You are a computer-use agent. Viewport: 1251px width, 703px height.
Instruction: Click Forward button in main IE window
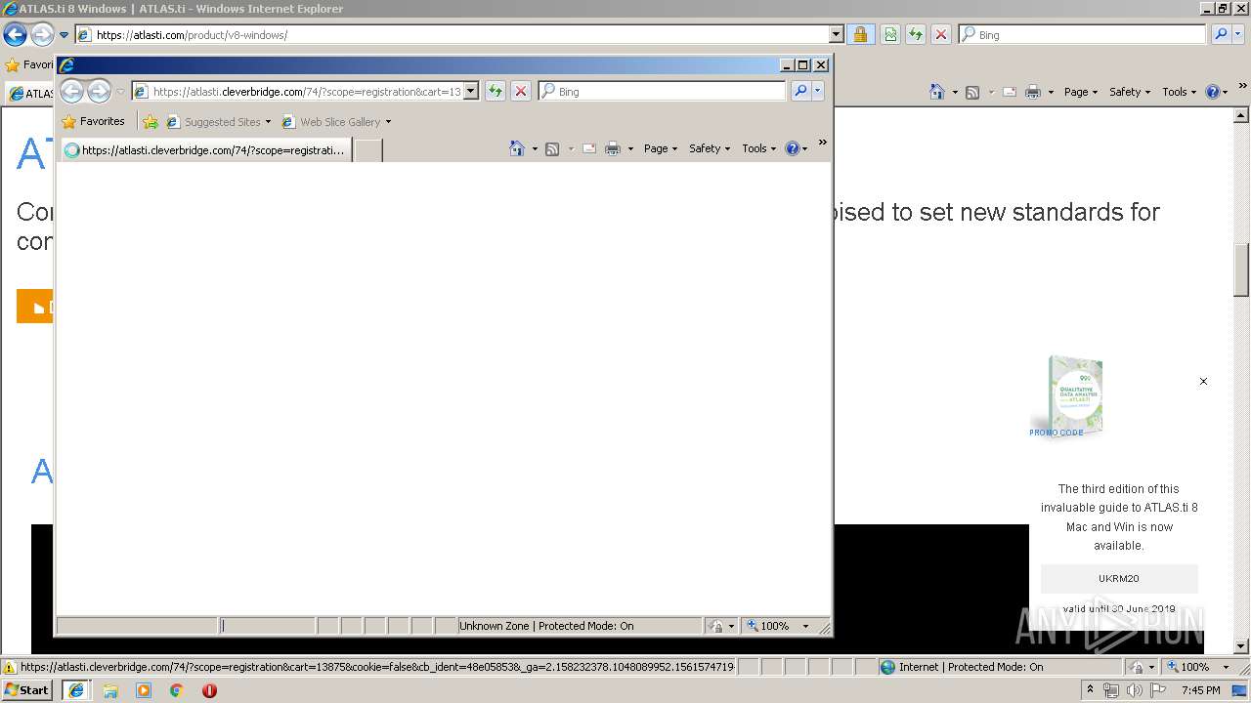coord(42,34)
